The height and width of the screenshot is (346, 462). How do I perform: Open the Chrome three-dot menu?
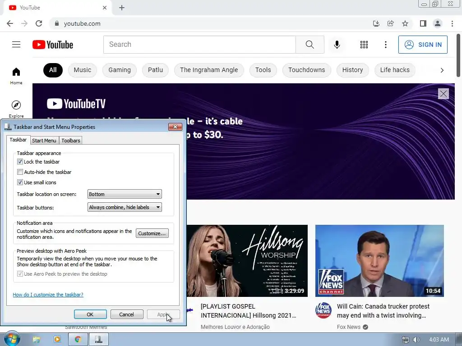[x=452, y=23]
